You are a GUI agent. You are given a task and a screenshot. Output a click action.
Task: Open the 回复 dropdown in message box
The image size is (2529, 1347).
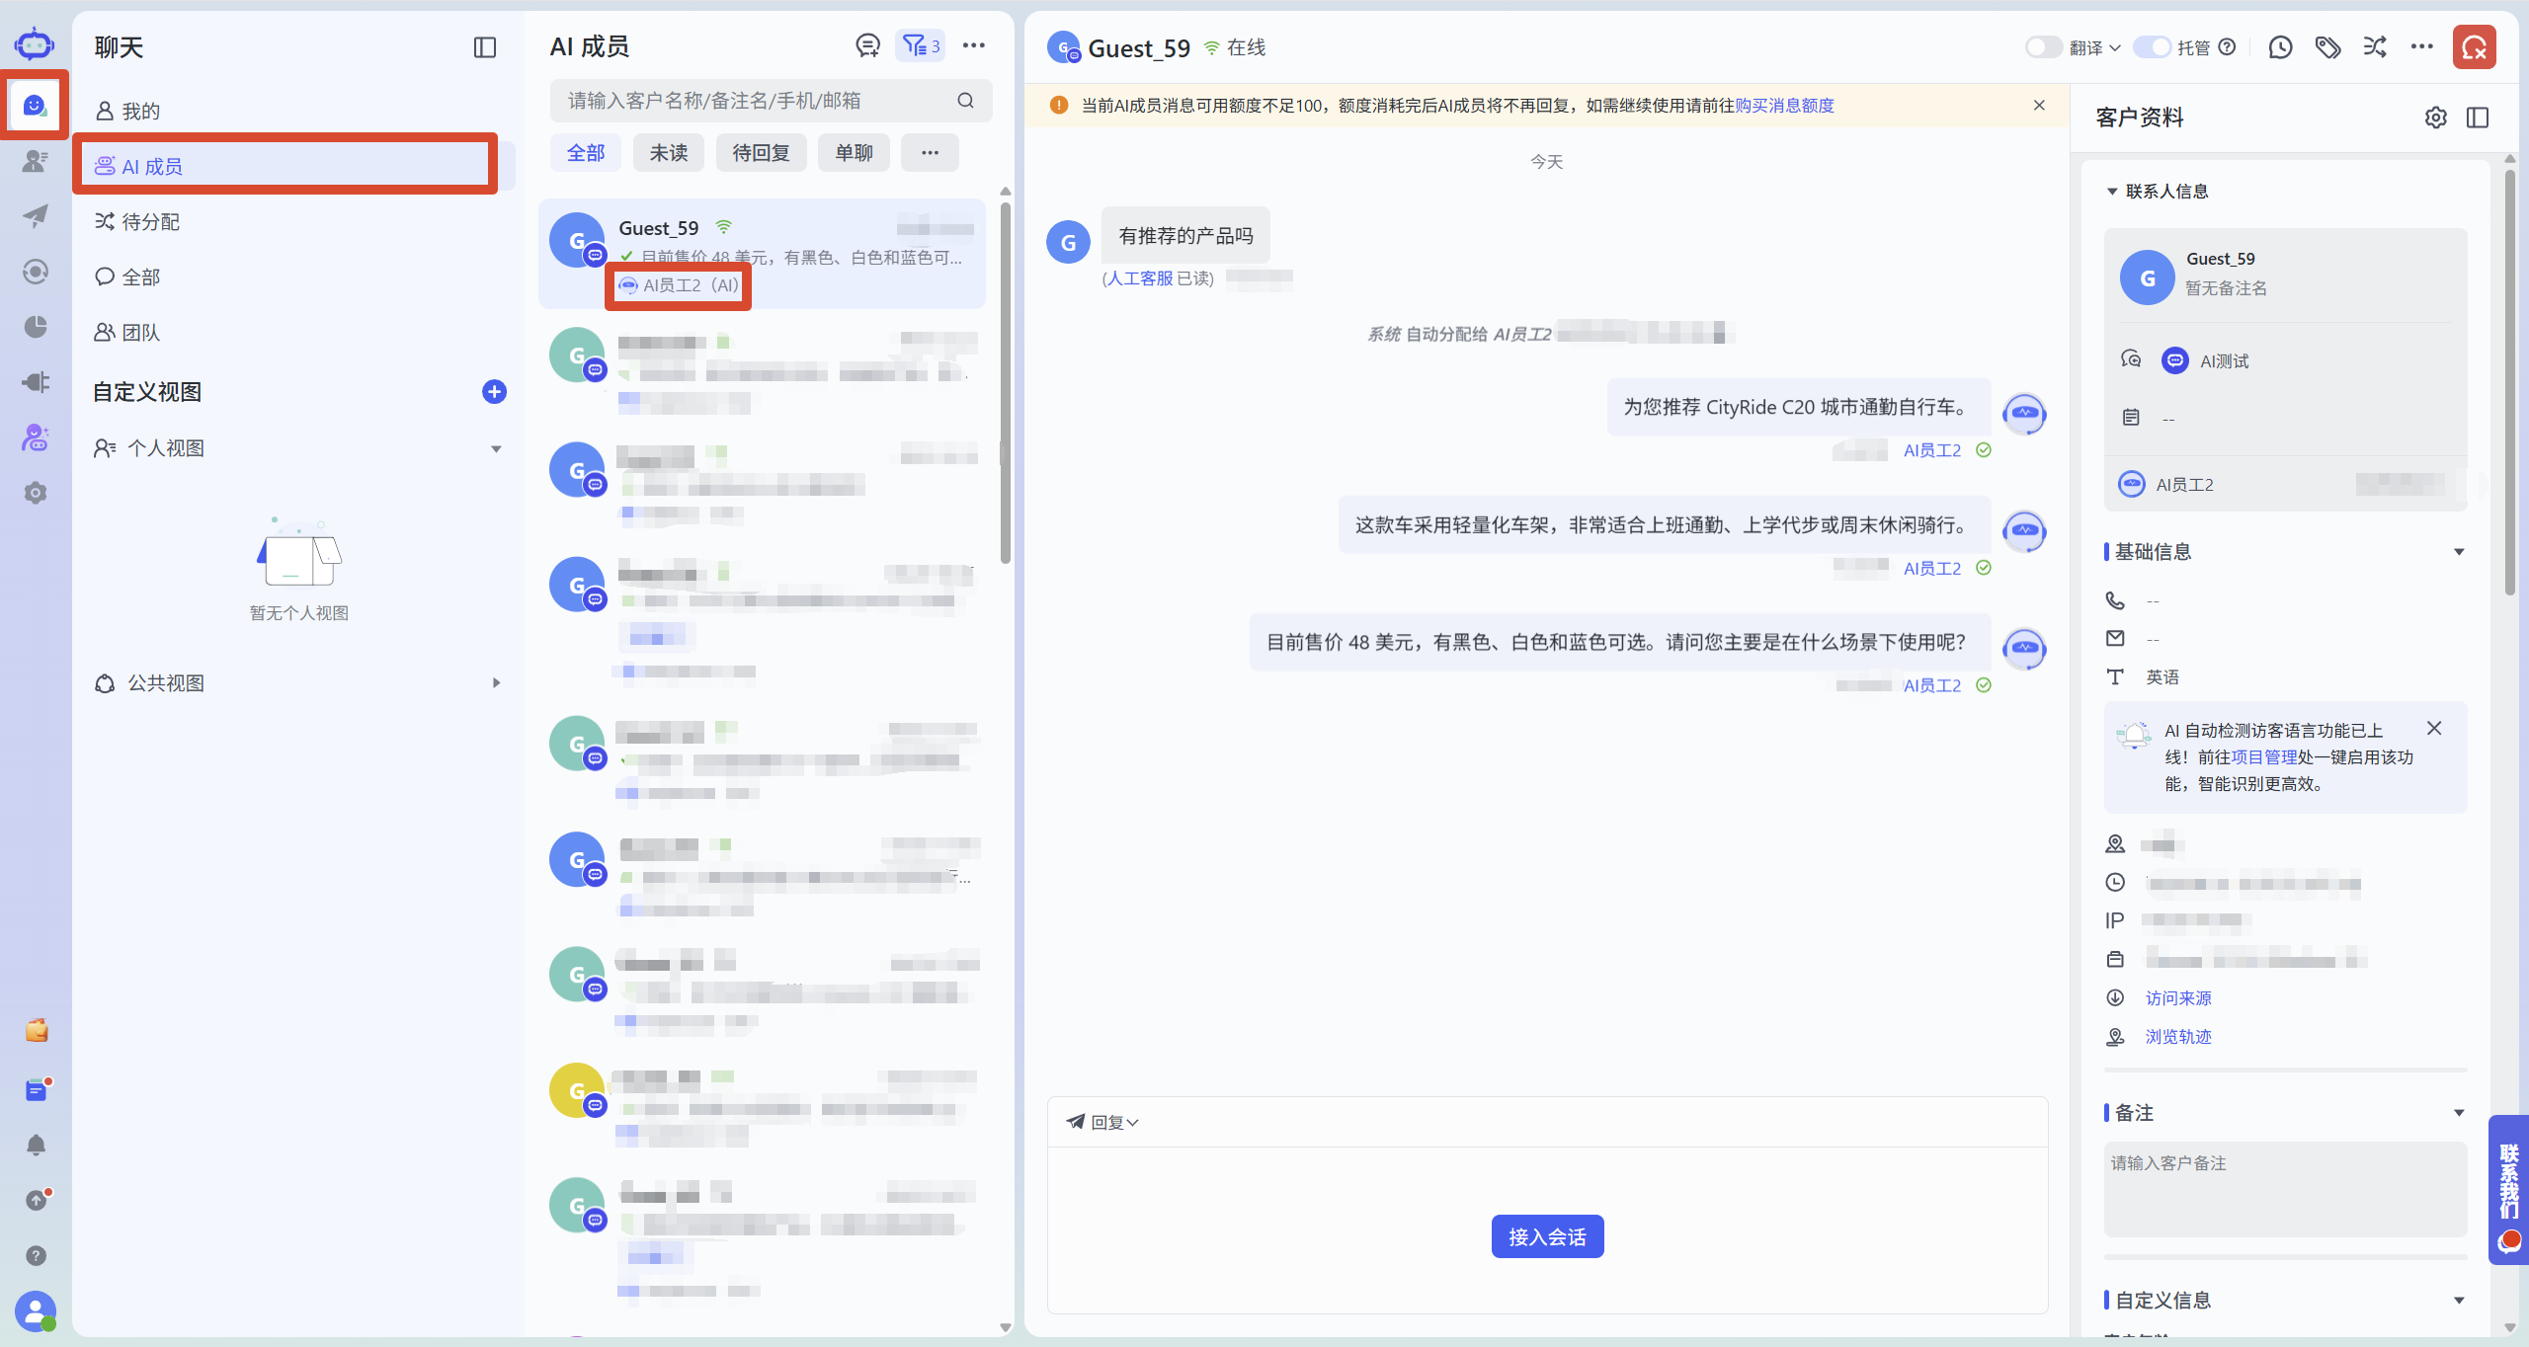(x=1103, y=1123)
